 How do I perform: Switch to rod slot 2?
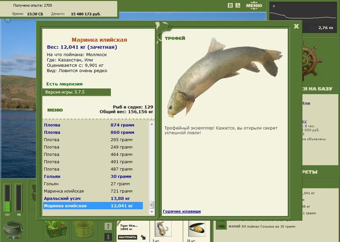(x=108, y=226)
